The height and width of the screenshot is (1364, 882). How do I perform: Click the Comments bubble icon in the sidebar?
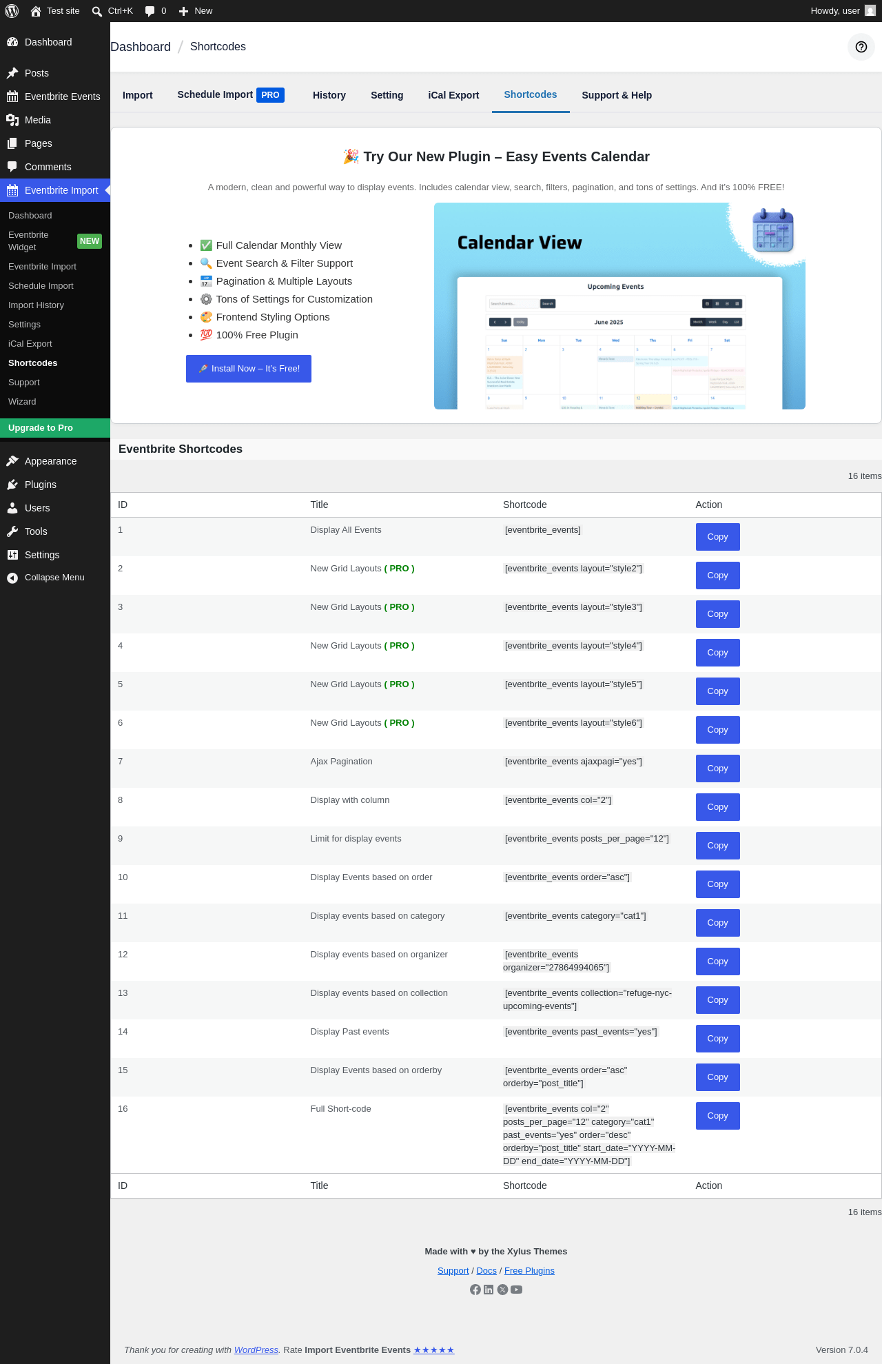12,167
